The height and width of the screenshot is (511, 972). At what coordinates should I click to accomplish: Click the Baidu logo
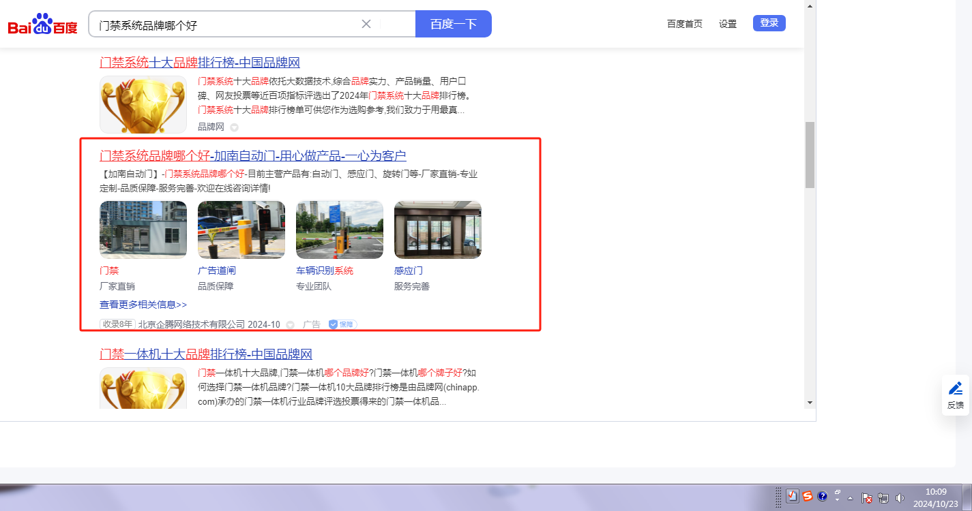tap(42, 25)
